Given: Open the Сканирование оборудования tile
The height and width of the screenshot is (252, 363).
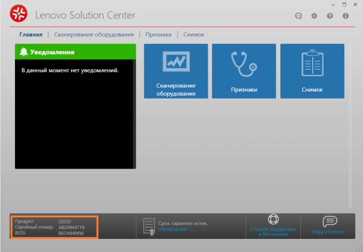Looking at the screenshot, I should [176, 71].
